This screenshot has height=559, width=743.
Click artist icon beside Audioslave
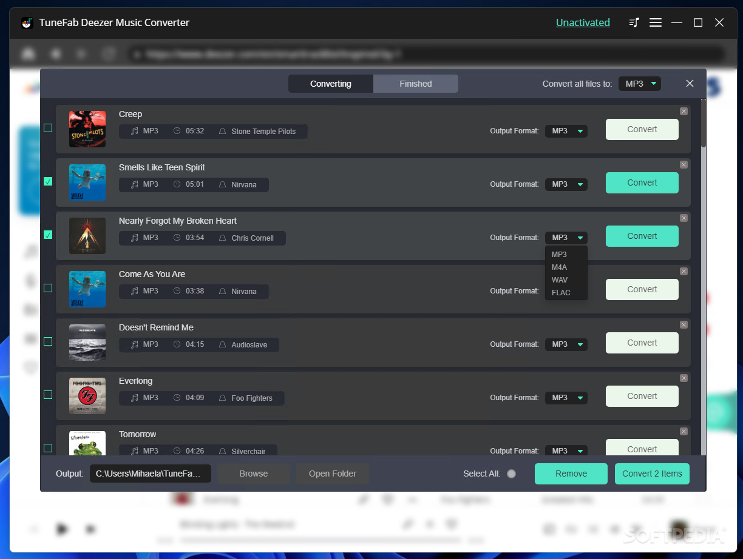[223, 344]
